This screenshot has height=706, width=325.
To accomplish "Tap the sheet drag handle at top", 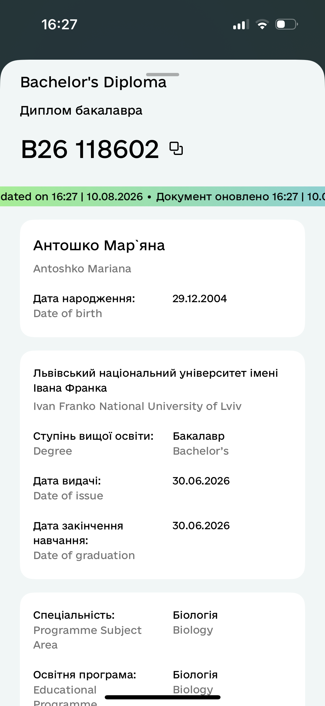I will [x=163, y=75].
